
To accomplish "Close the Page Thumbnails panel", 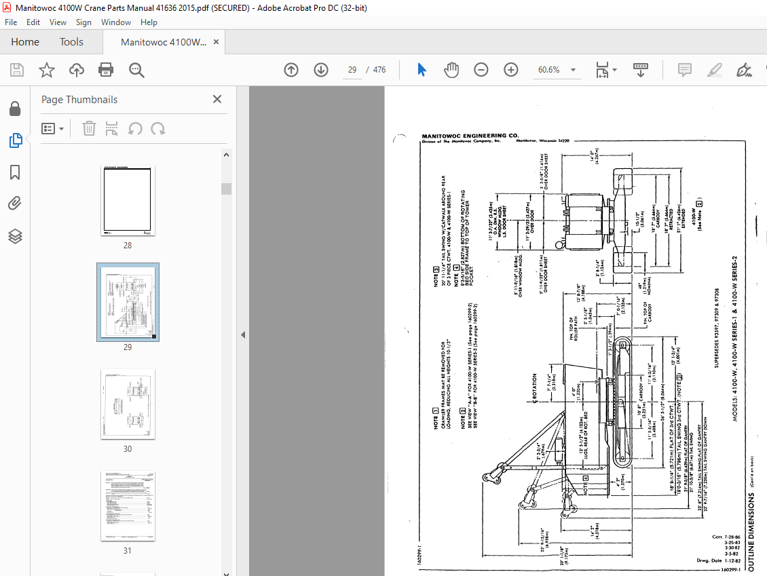I will point(217,99).
